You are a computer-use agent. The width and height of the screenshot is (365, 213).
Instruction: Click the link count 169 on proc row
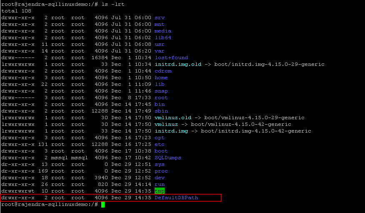coord(43,171)
